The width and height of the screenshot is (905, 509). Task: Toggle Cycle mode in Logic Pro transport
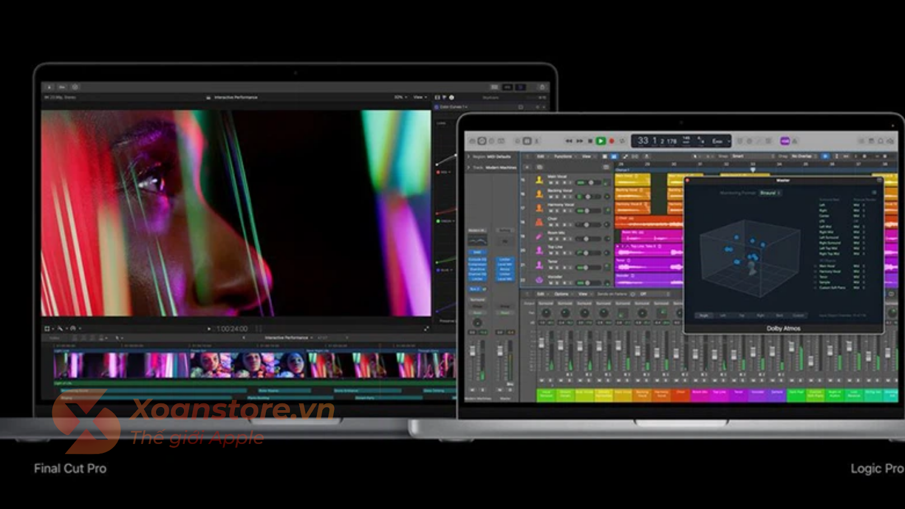[x=622, y=141]
